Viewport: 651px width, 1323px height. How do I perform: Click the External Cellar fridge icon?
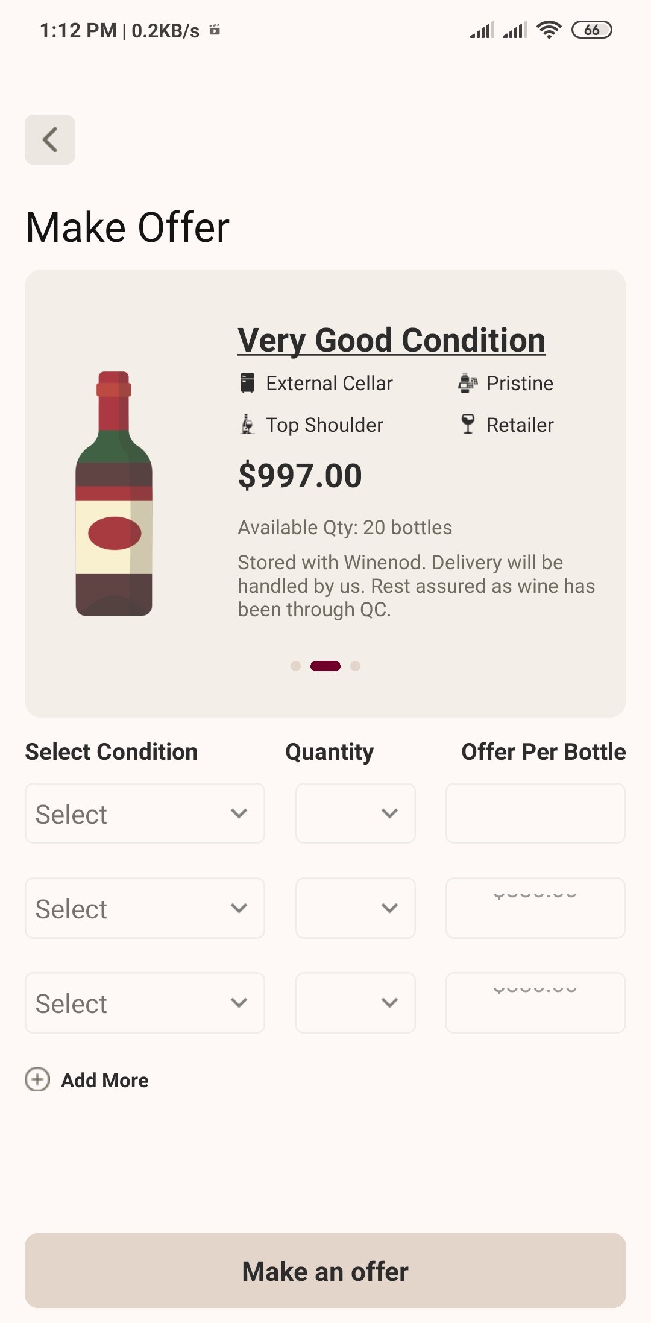coord(247,383)
